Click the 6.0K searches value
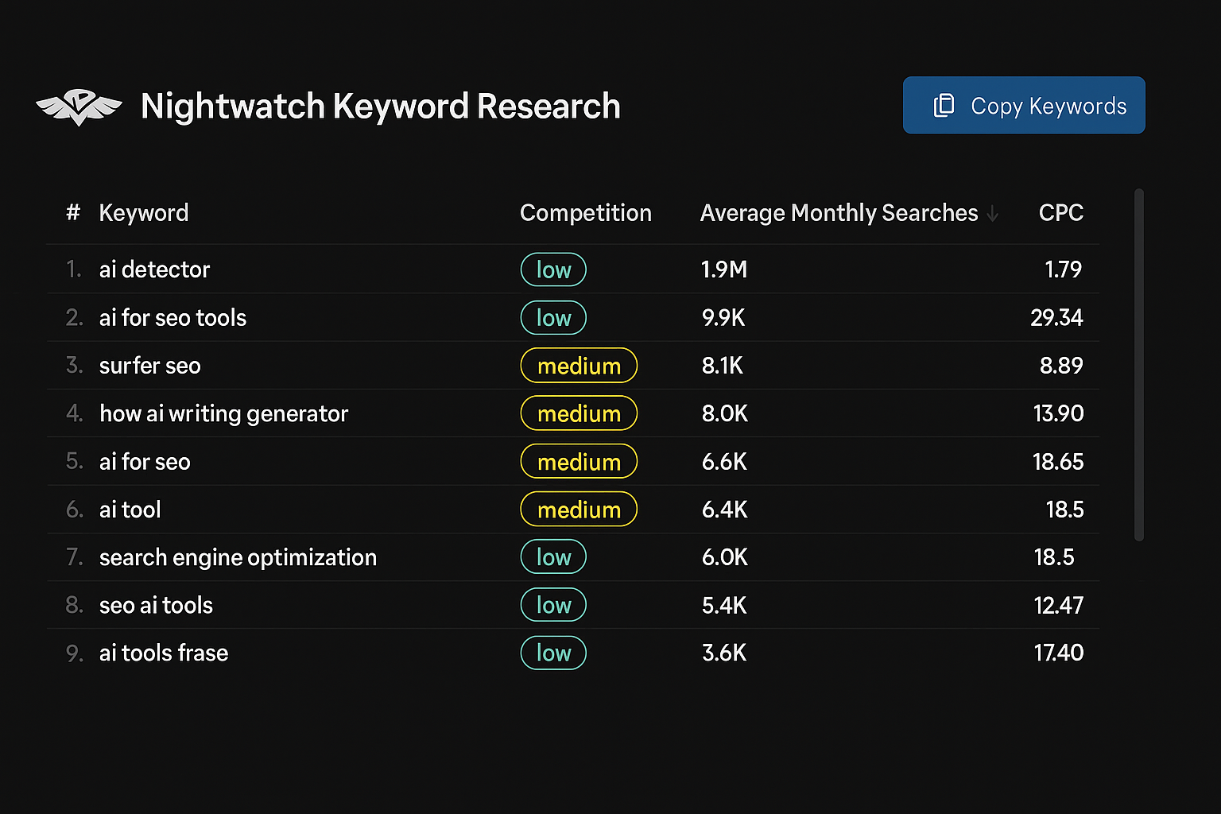 [724, 557]
